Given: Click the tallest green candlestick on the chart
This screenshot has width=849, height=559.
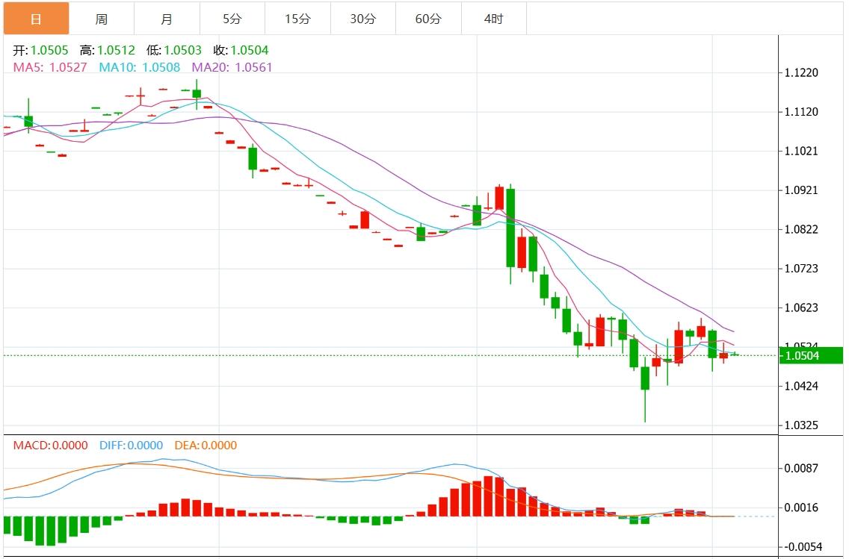Looking at the screenshot, I should tap(510, 231).
